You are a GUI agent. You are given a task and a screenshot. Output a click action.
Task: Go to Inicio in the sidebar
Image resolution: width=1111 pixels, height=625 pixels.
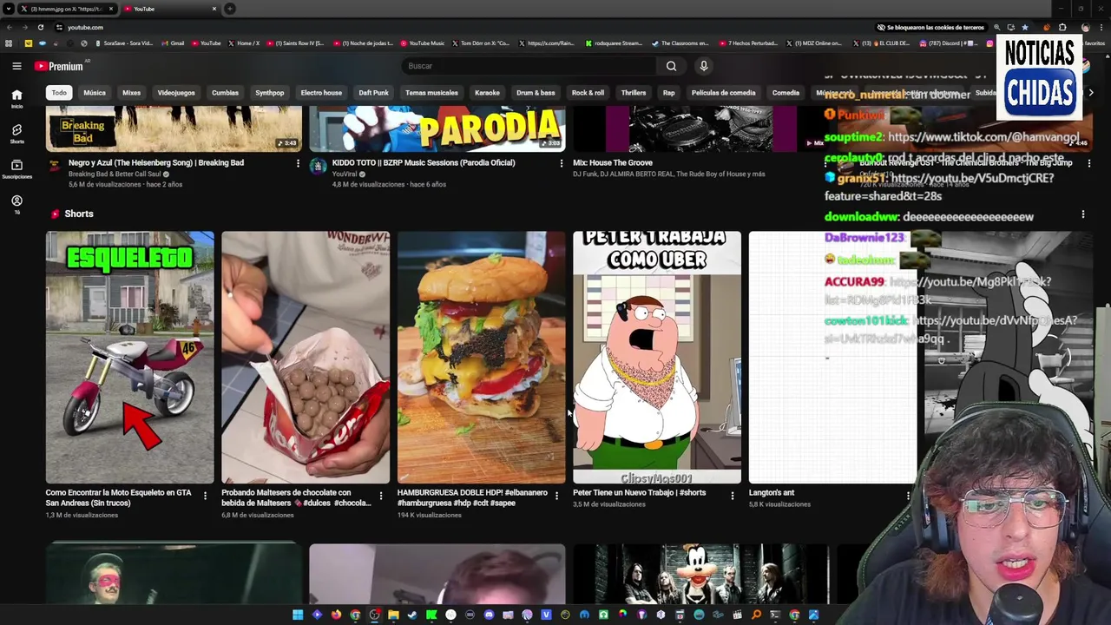tap(16, 98)
